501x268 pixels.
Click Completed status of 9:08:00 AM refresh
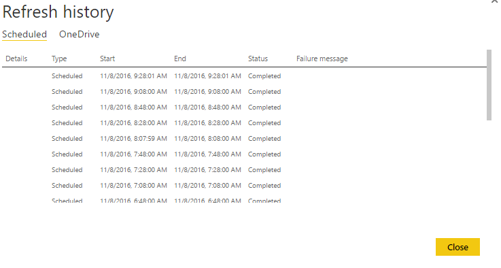[x=264, y=92]
